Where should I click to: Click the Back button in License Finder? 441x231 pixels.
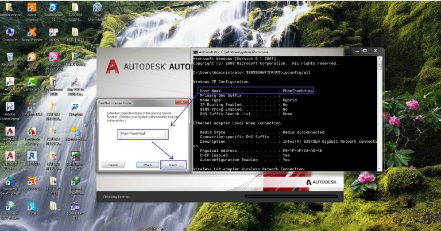pyautogui.click(x=148, y=165)
